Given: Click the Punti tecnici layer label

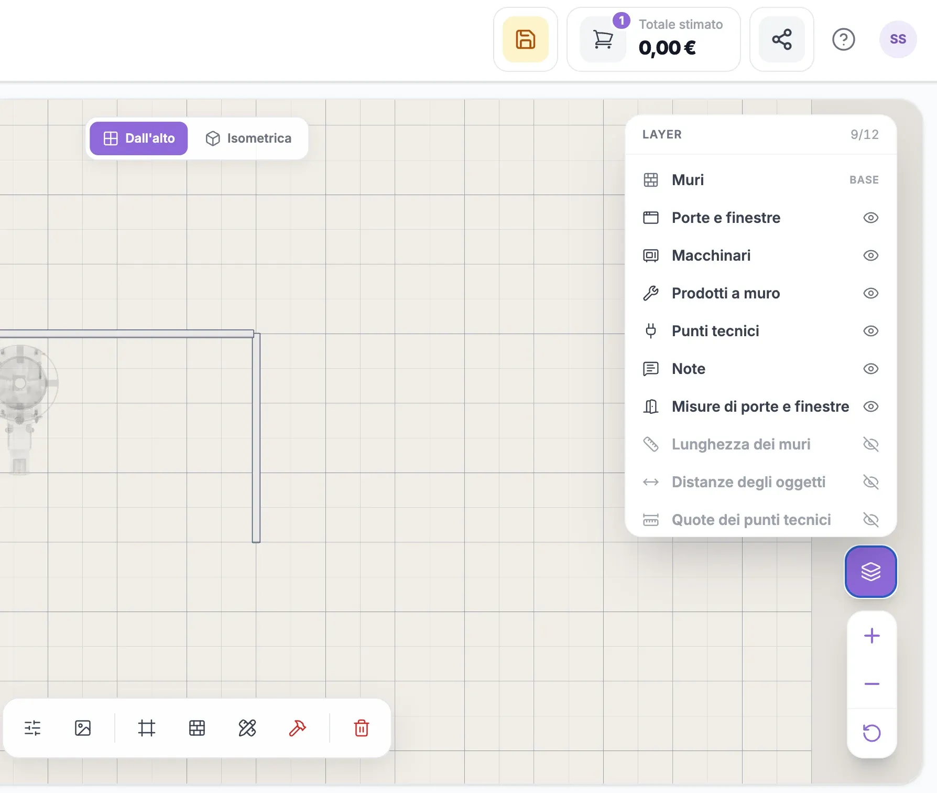Looking at the screenshot, I should click(715, 331).
